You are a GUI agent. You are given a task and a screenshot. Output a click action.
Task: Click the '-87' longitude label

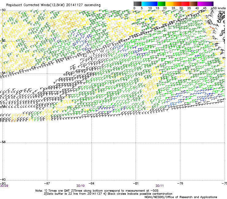coord(47,183)
